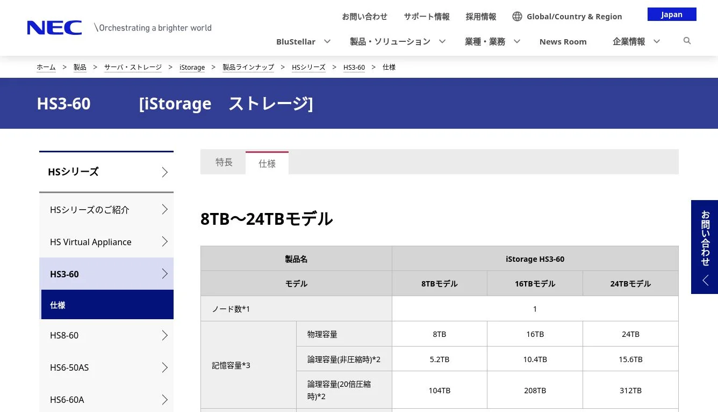The width and height of the screenshot is (718, 412).
Task: Click the 8TBモデル column header
Action: 440,283
